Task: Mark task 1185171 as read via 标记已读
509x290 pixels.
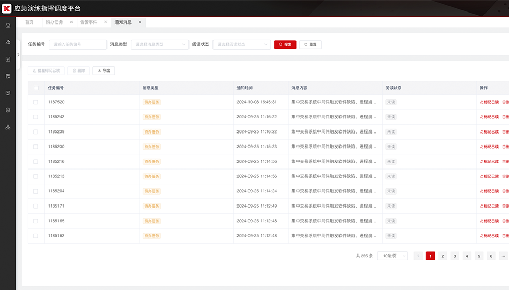Action: (489, 206)
